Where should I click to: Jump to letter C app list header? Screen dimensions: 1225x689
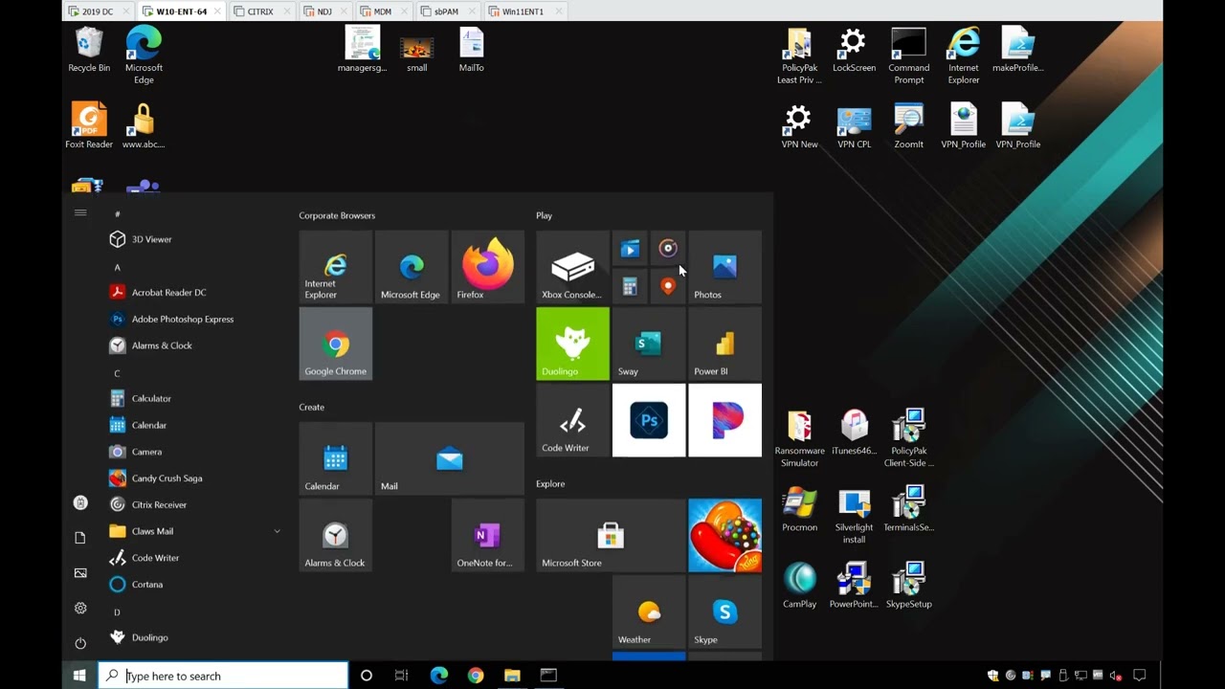(117, 373)
